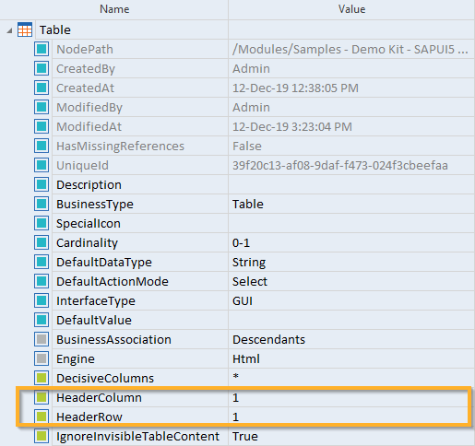Sort by the Name column header
The image size is (475, 446).
click(114, 9)
